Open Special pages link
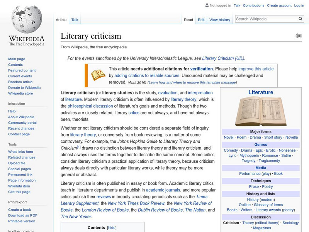This screenshot has height=232, width=309. point(20,169)
